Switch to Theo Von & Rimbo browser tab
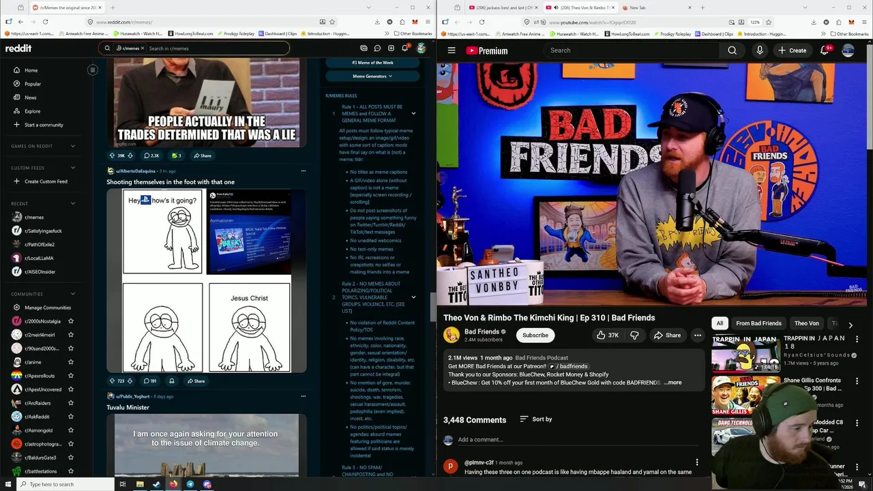 581,8
